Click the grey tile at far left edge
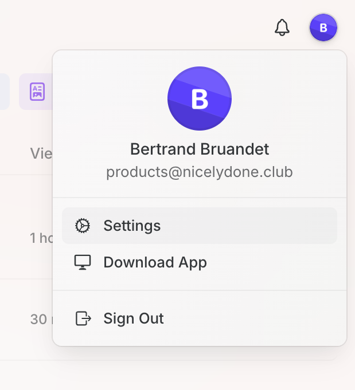This screenshot has height=390, width=355. (5, 92)
